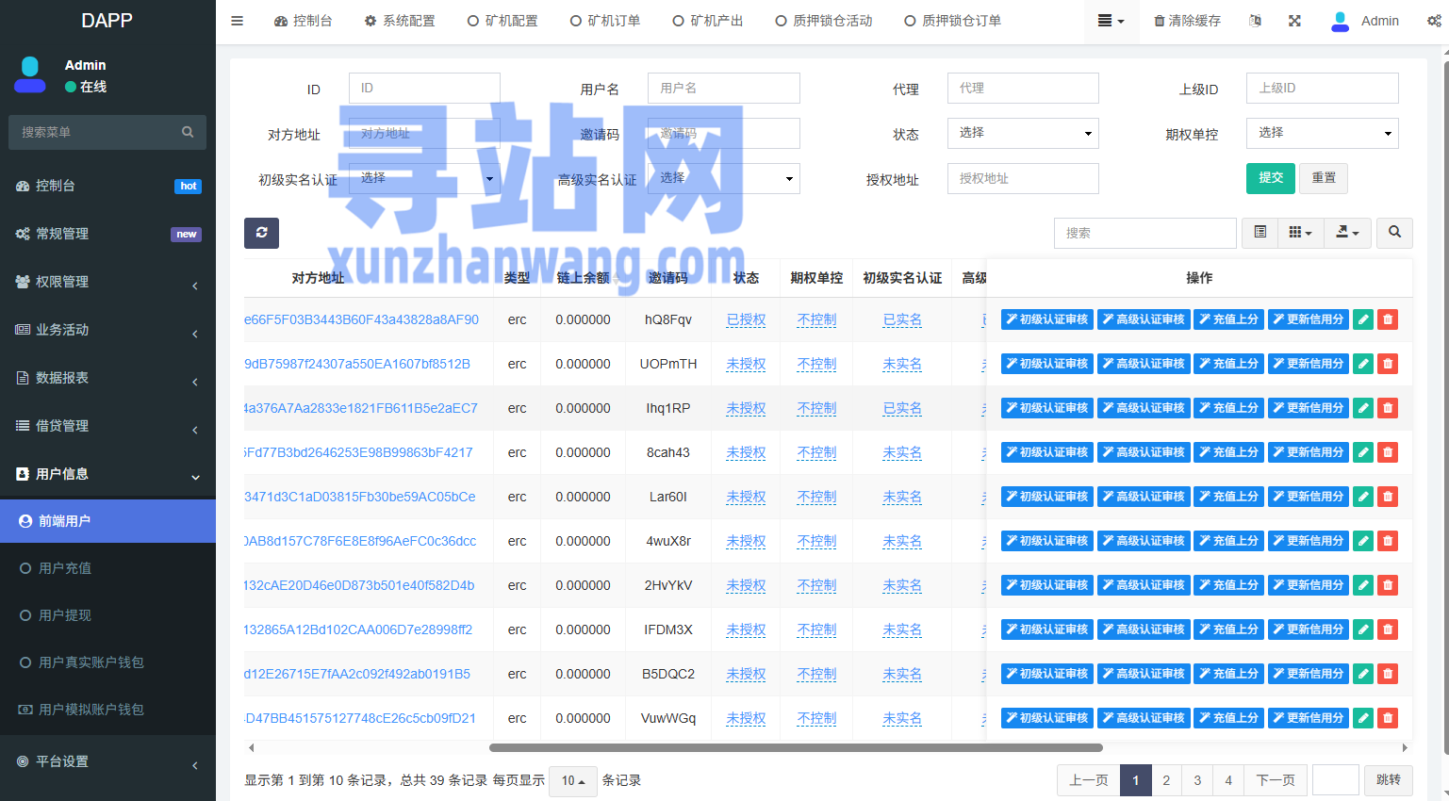The height and width of the screenshot is (801, 1449).
Task: Open 用户充值 in the sidebar menu
Action: (65, 568)
